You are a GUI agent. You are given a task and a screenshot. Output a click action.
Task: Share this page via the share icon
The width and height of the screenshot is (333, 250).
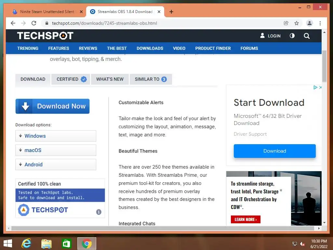286,23
